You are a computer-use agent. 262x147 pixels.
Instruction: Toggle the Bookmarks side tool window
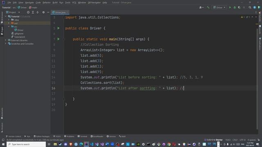[x=2, y=114]
